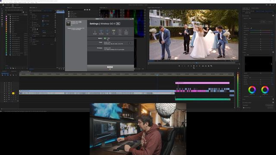Viewport: 276px width, 155px height.
Task: Select Wireless GO II device in RODE sidebar
Action: tap(76, 23)
